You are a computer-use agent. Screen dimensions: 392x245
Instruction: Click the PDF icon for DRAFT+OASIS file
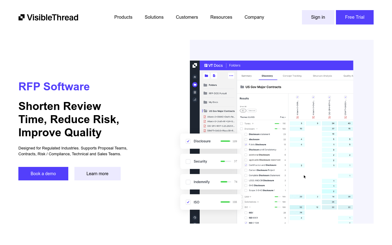pyautogui.click(x=205, y=130)
